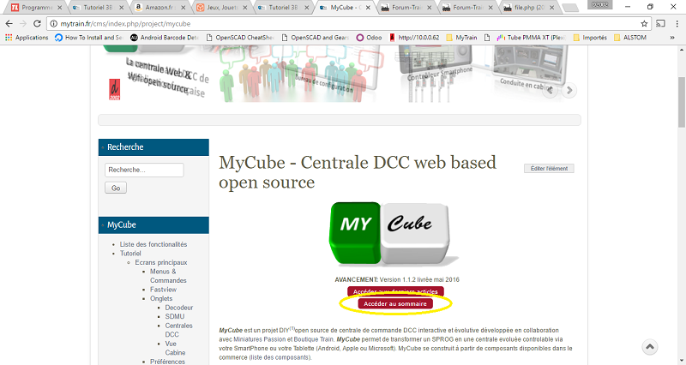Open blank page bookmark icon

pos(487,38)
